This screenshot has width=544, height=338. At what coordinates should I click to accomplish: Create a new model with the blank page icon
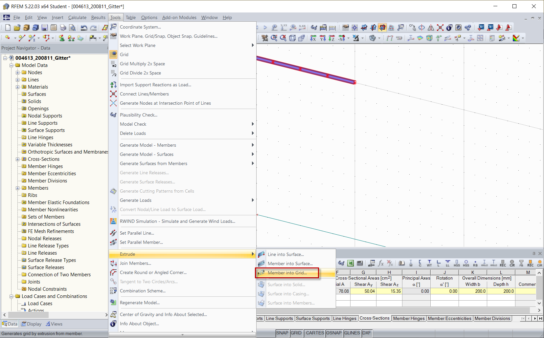[8, 28]
